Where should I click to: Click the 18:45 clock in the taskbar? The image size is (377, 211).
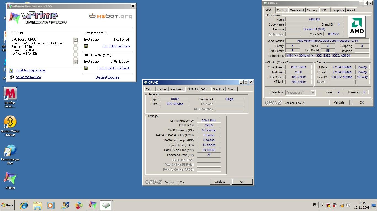tap(362, 203)
